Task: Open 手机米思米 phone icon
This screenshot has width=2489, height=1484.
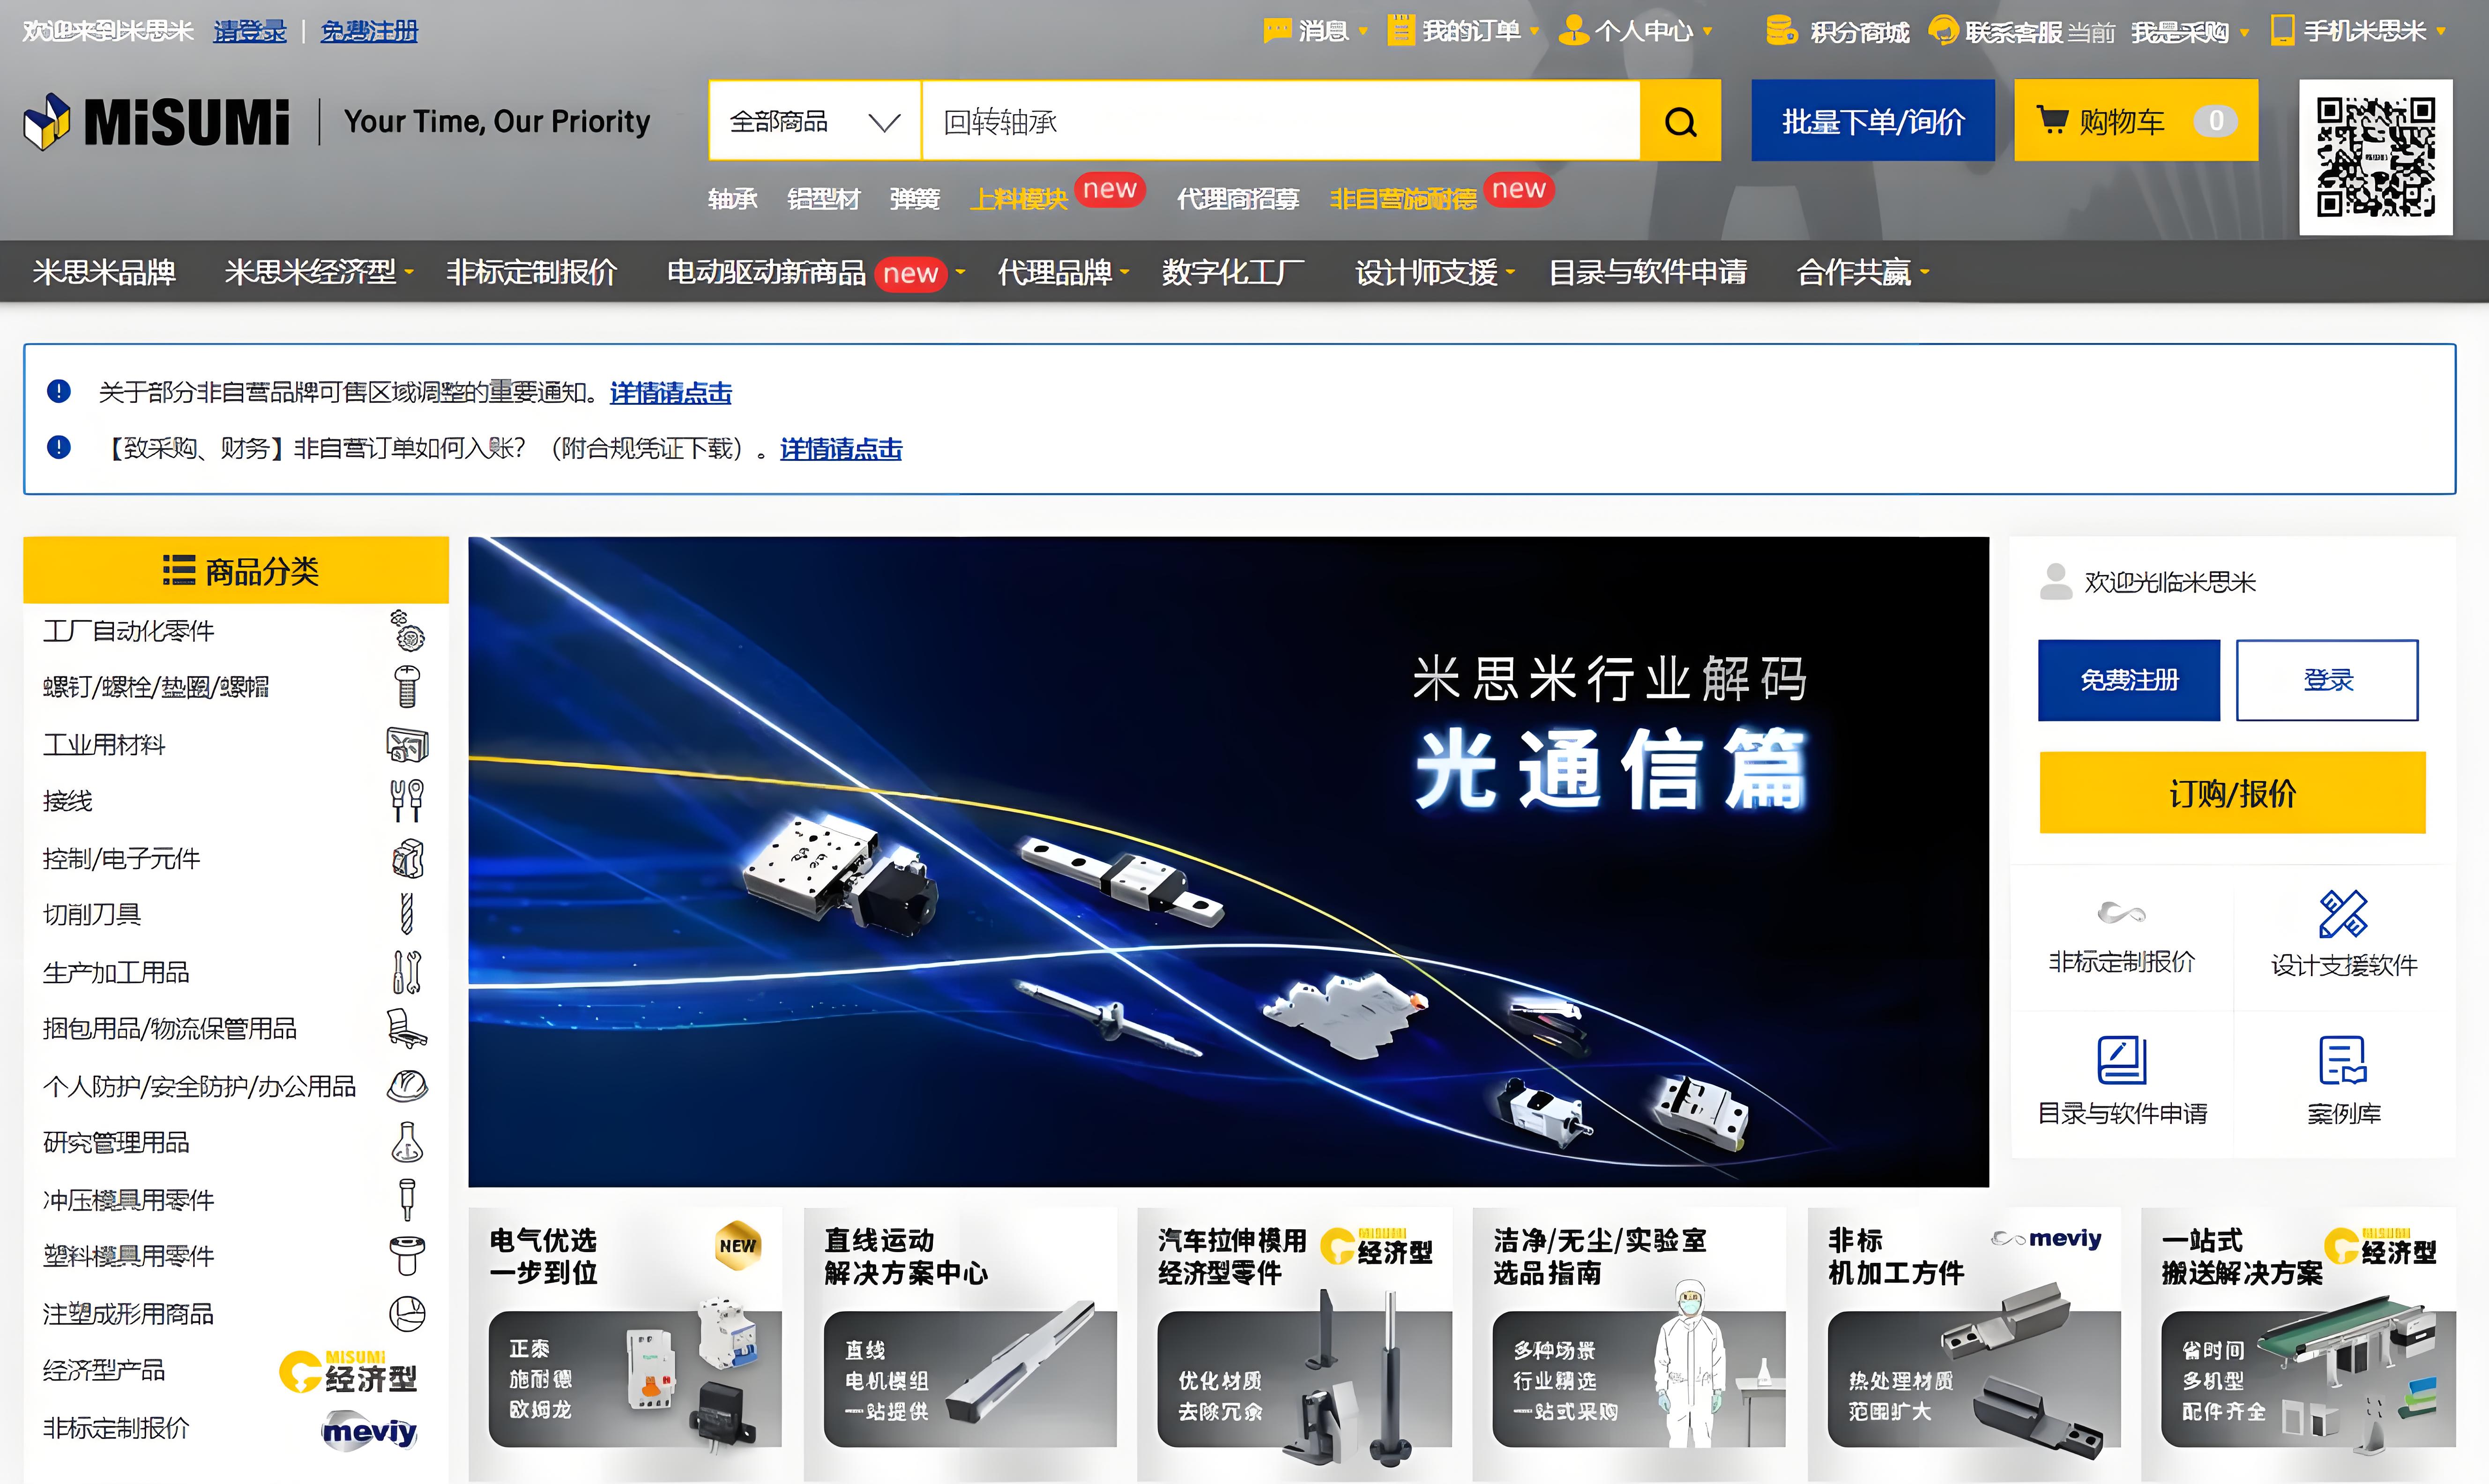Action: tap(2283, 31)
